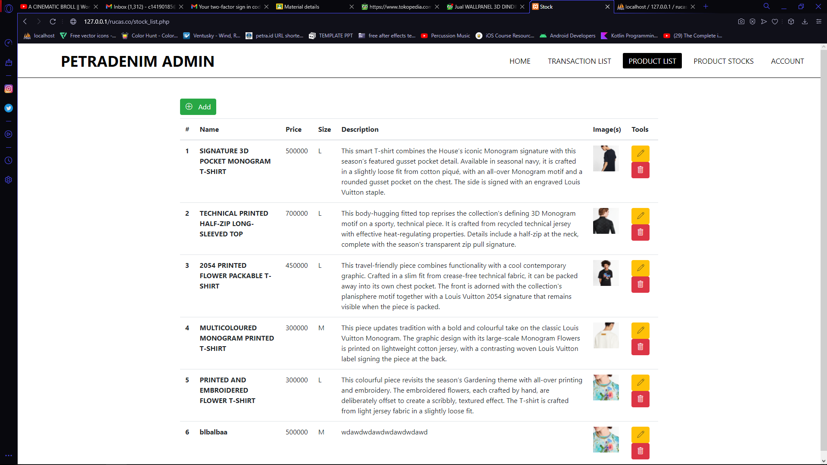Click the heart favorites icon

pyautogui.click(x=775, y=22)
